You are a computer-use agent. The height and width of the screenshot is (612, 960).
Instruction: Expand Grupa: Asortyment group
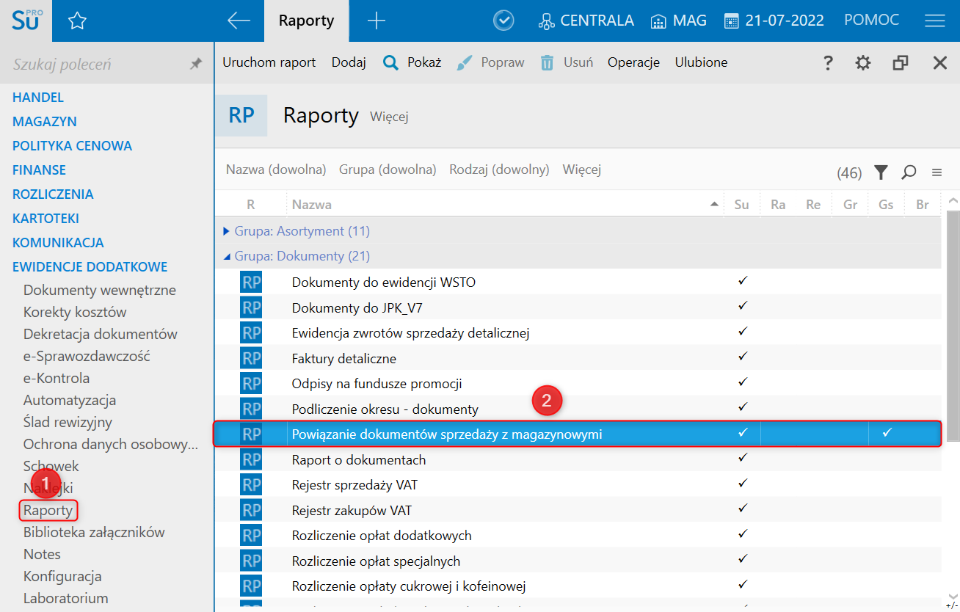coord(226,231)
